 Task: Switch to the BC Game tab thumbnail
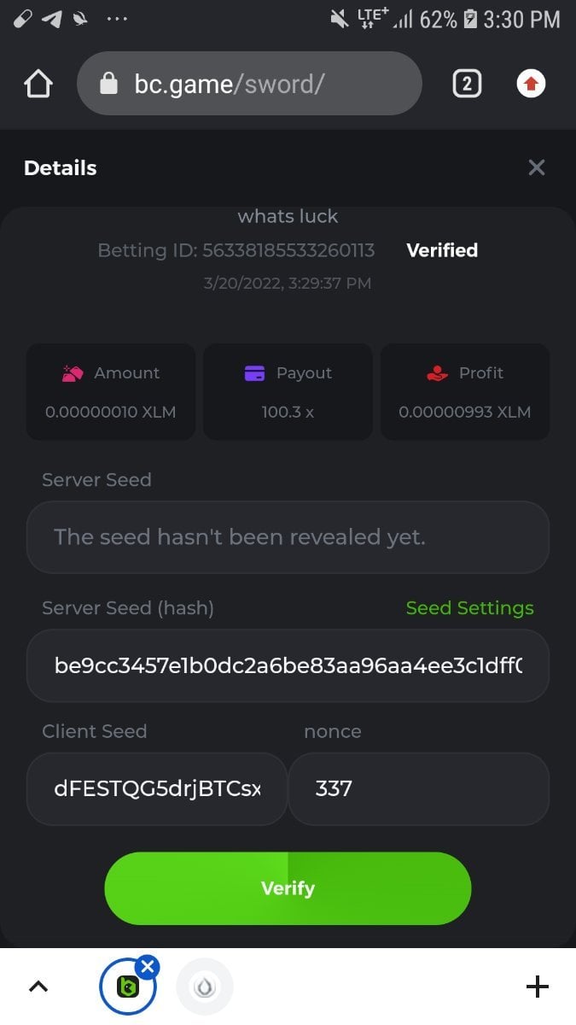pos(126,989)
